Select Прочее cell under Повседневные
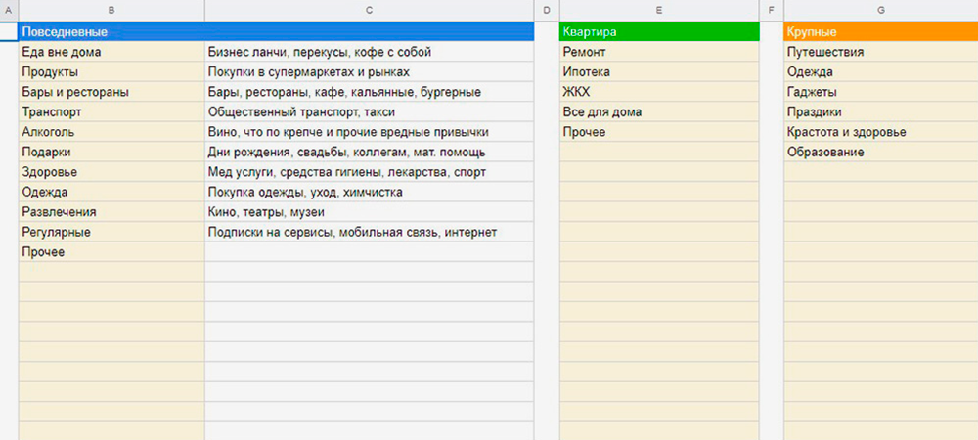This screenshot has height=440, width=978. click(x=111, y=252)
